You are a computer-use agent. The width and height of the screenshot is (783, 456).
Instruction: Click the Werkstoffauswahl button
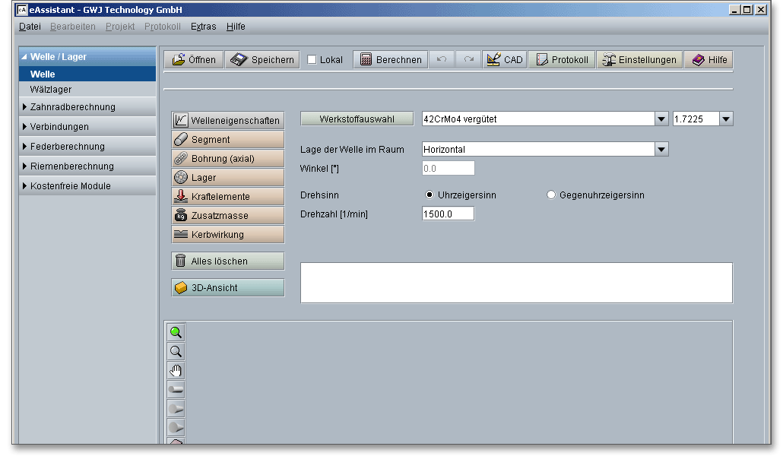357,119
